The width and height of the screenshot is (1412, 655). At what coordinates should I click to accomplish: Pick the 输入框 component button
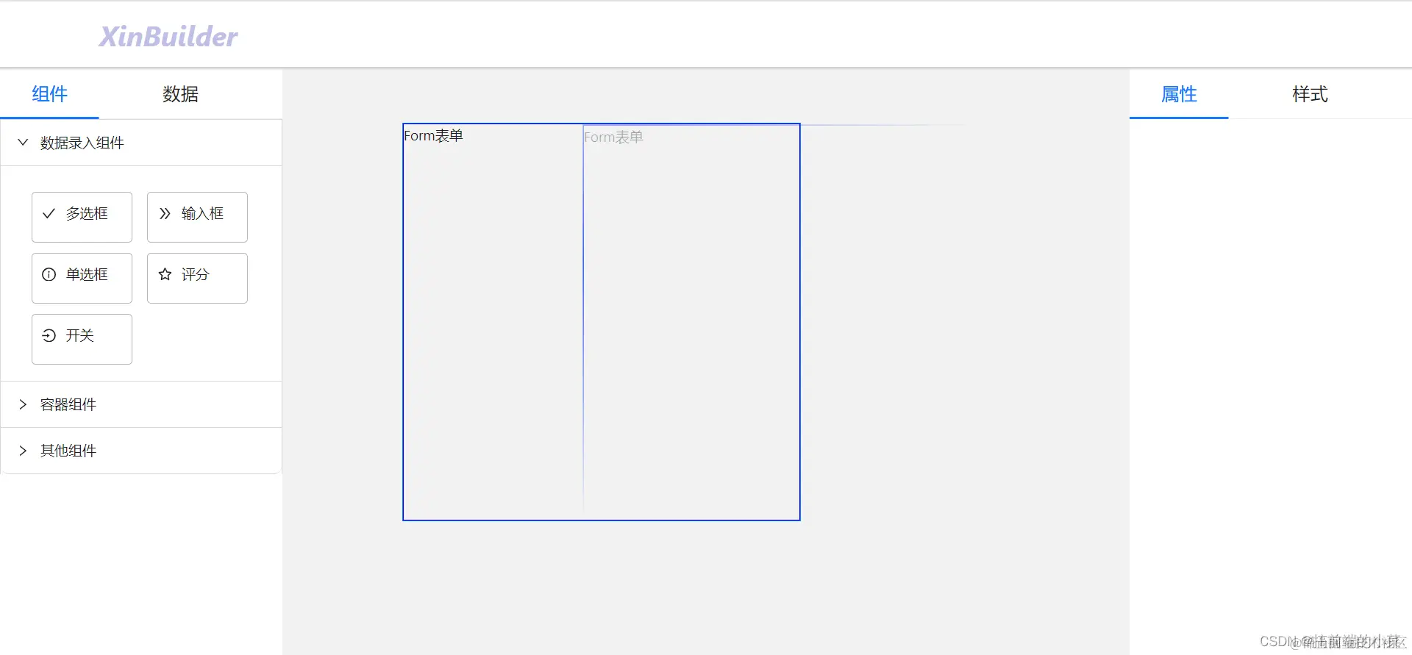tap(197, 217)
